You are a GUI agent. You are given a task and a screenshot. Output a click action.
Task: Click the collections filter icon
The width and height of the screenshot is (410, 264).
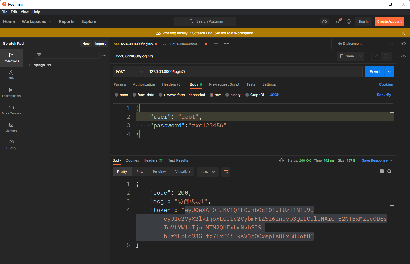pyautogui.click(x=39, y=55)
